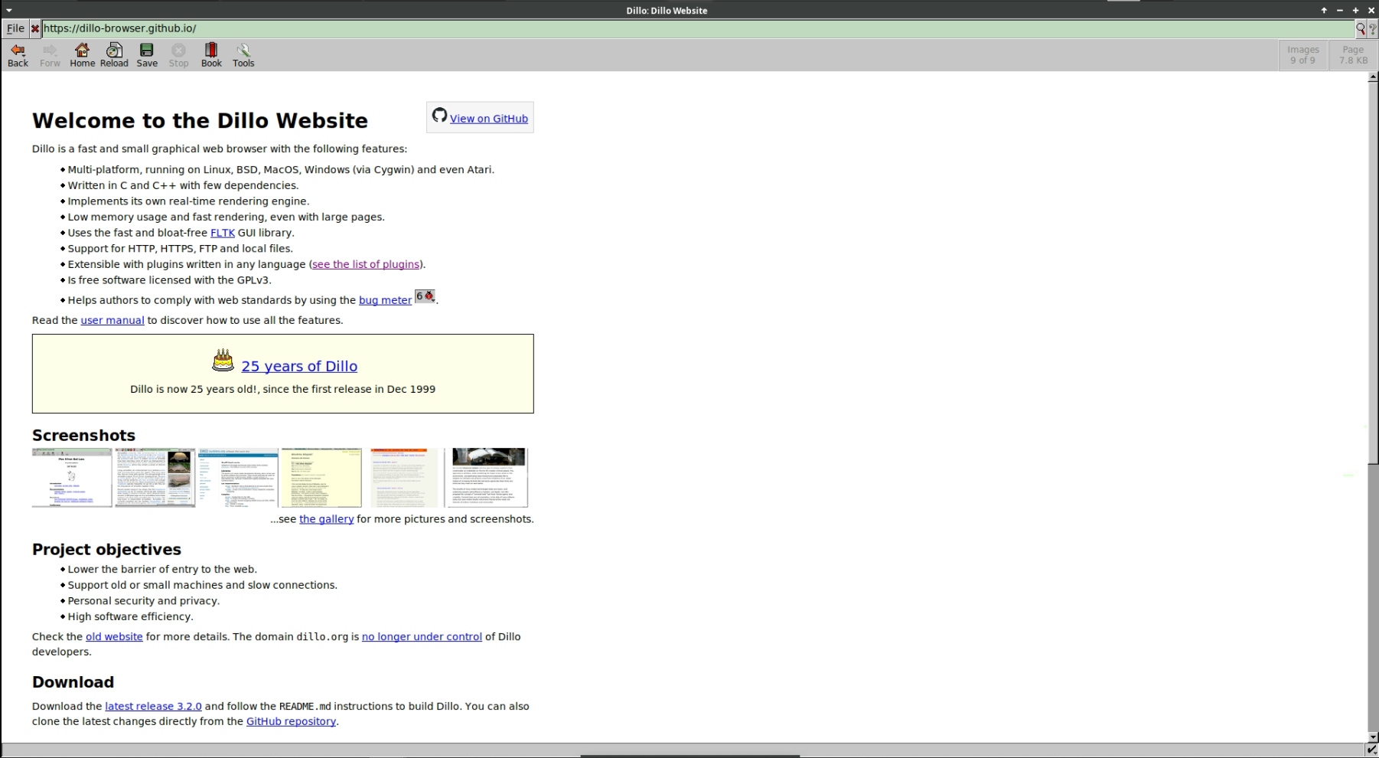Click 'Written in C and C++ with few dependencies.'
This screenshot has width=1379, height=758.
[x=183, y=185]
